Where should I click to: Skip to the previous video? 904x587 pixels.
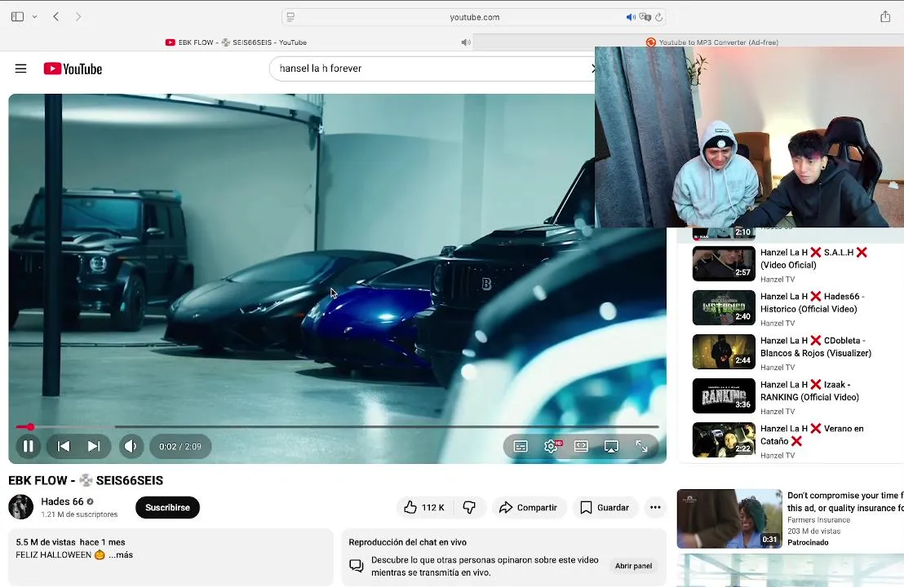(64, 446)
